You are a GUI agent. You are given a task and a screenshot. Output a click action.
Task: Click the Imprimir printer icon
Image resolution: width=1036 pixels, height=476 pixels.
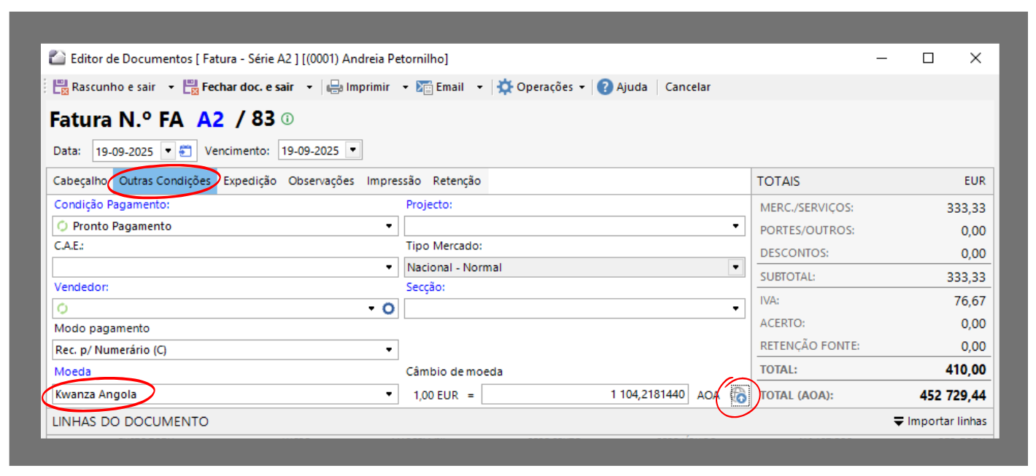click(335, 87)
